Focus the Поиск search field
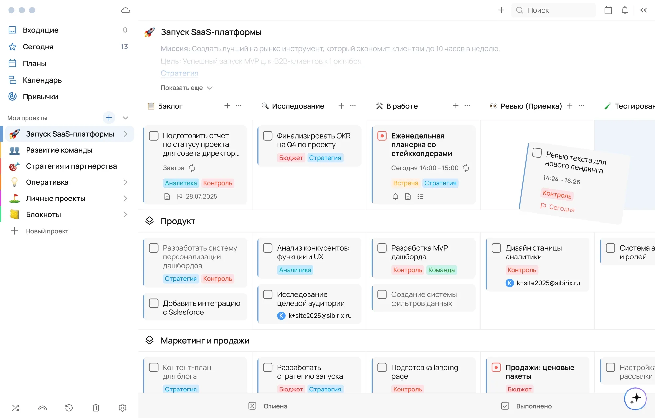 (x=553, y=10)
